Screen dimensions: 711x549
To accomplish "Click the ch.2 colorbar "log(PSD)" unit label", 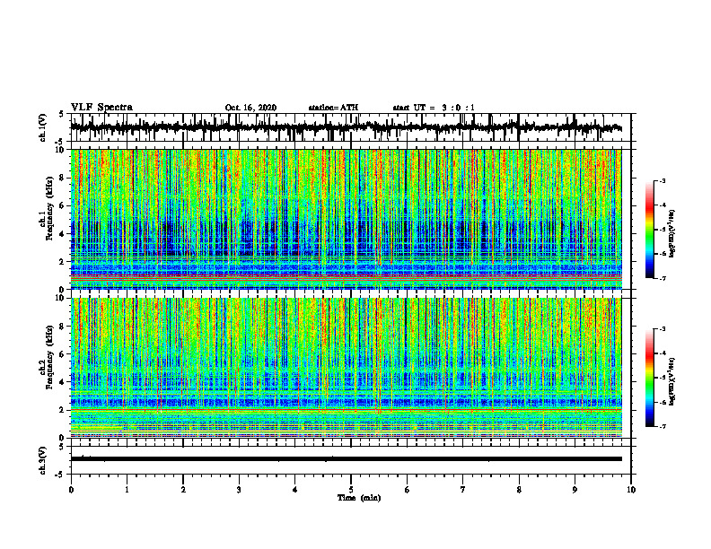I will point(672,381).
